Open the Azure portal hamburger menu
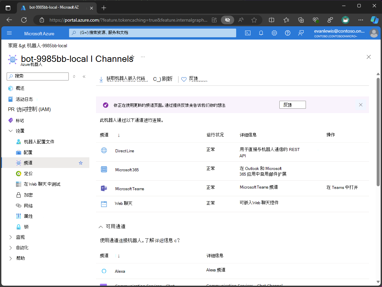This screenshot has height=287, width=382. [9, 33]
